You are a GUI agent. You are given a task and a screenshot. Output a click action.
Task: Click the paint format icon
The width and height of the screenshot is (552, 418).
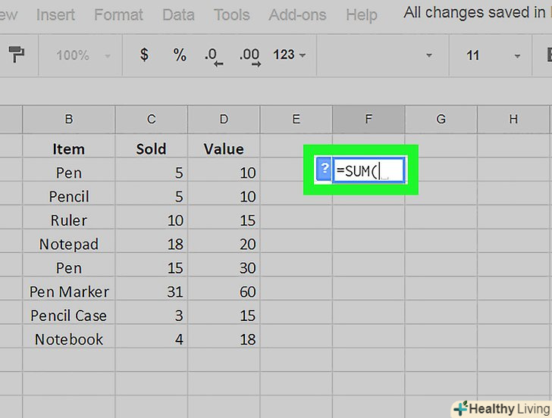coord(16,55)
